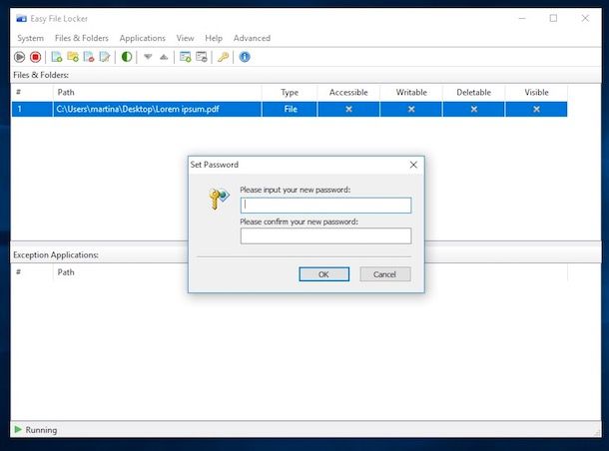Click the Move Down arrow icon
Image resolution: width=609 pixels, height=451 pixels.
click(148, 57)
